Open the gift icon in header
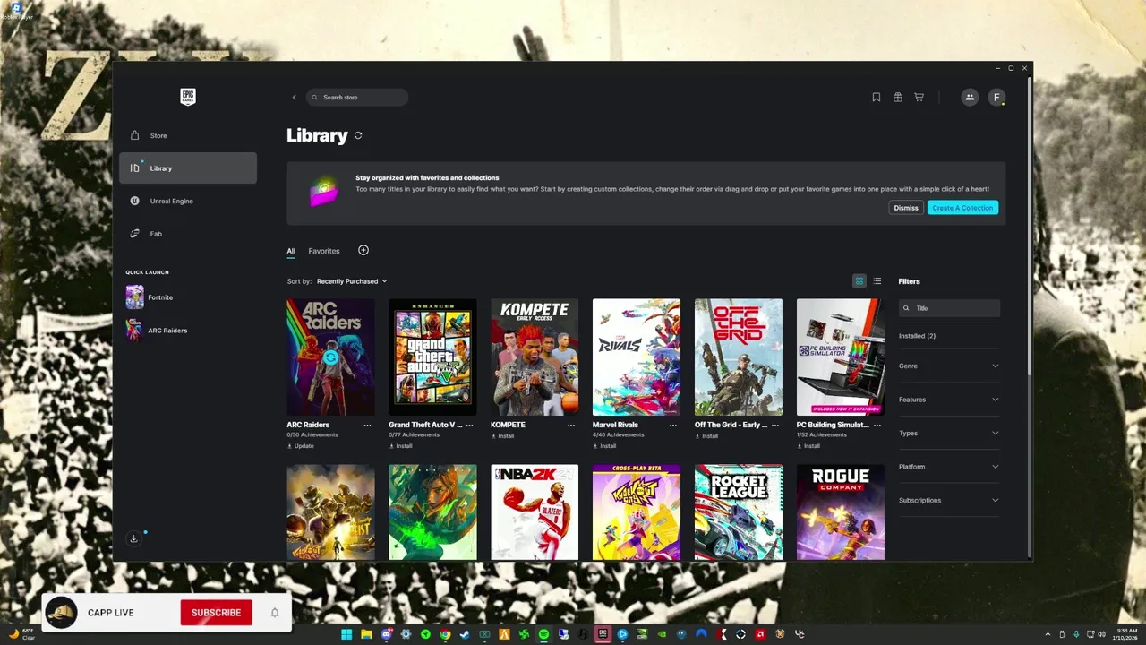The width and height of the screenshot is (1146, 645). (x=898, y=97)
